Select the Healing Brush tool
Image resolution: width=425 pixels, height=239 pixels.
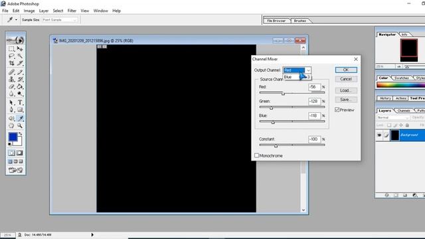11,72
